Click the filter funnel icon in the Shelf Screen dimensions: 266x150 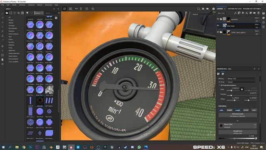27,13
